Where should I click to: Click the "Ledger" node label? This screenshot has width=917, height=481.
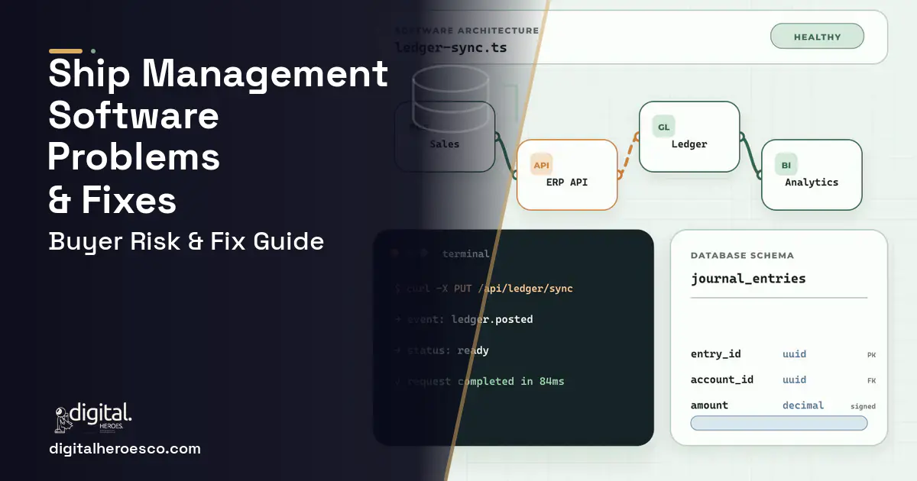coord(689,144)
